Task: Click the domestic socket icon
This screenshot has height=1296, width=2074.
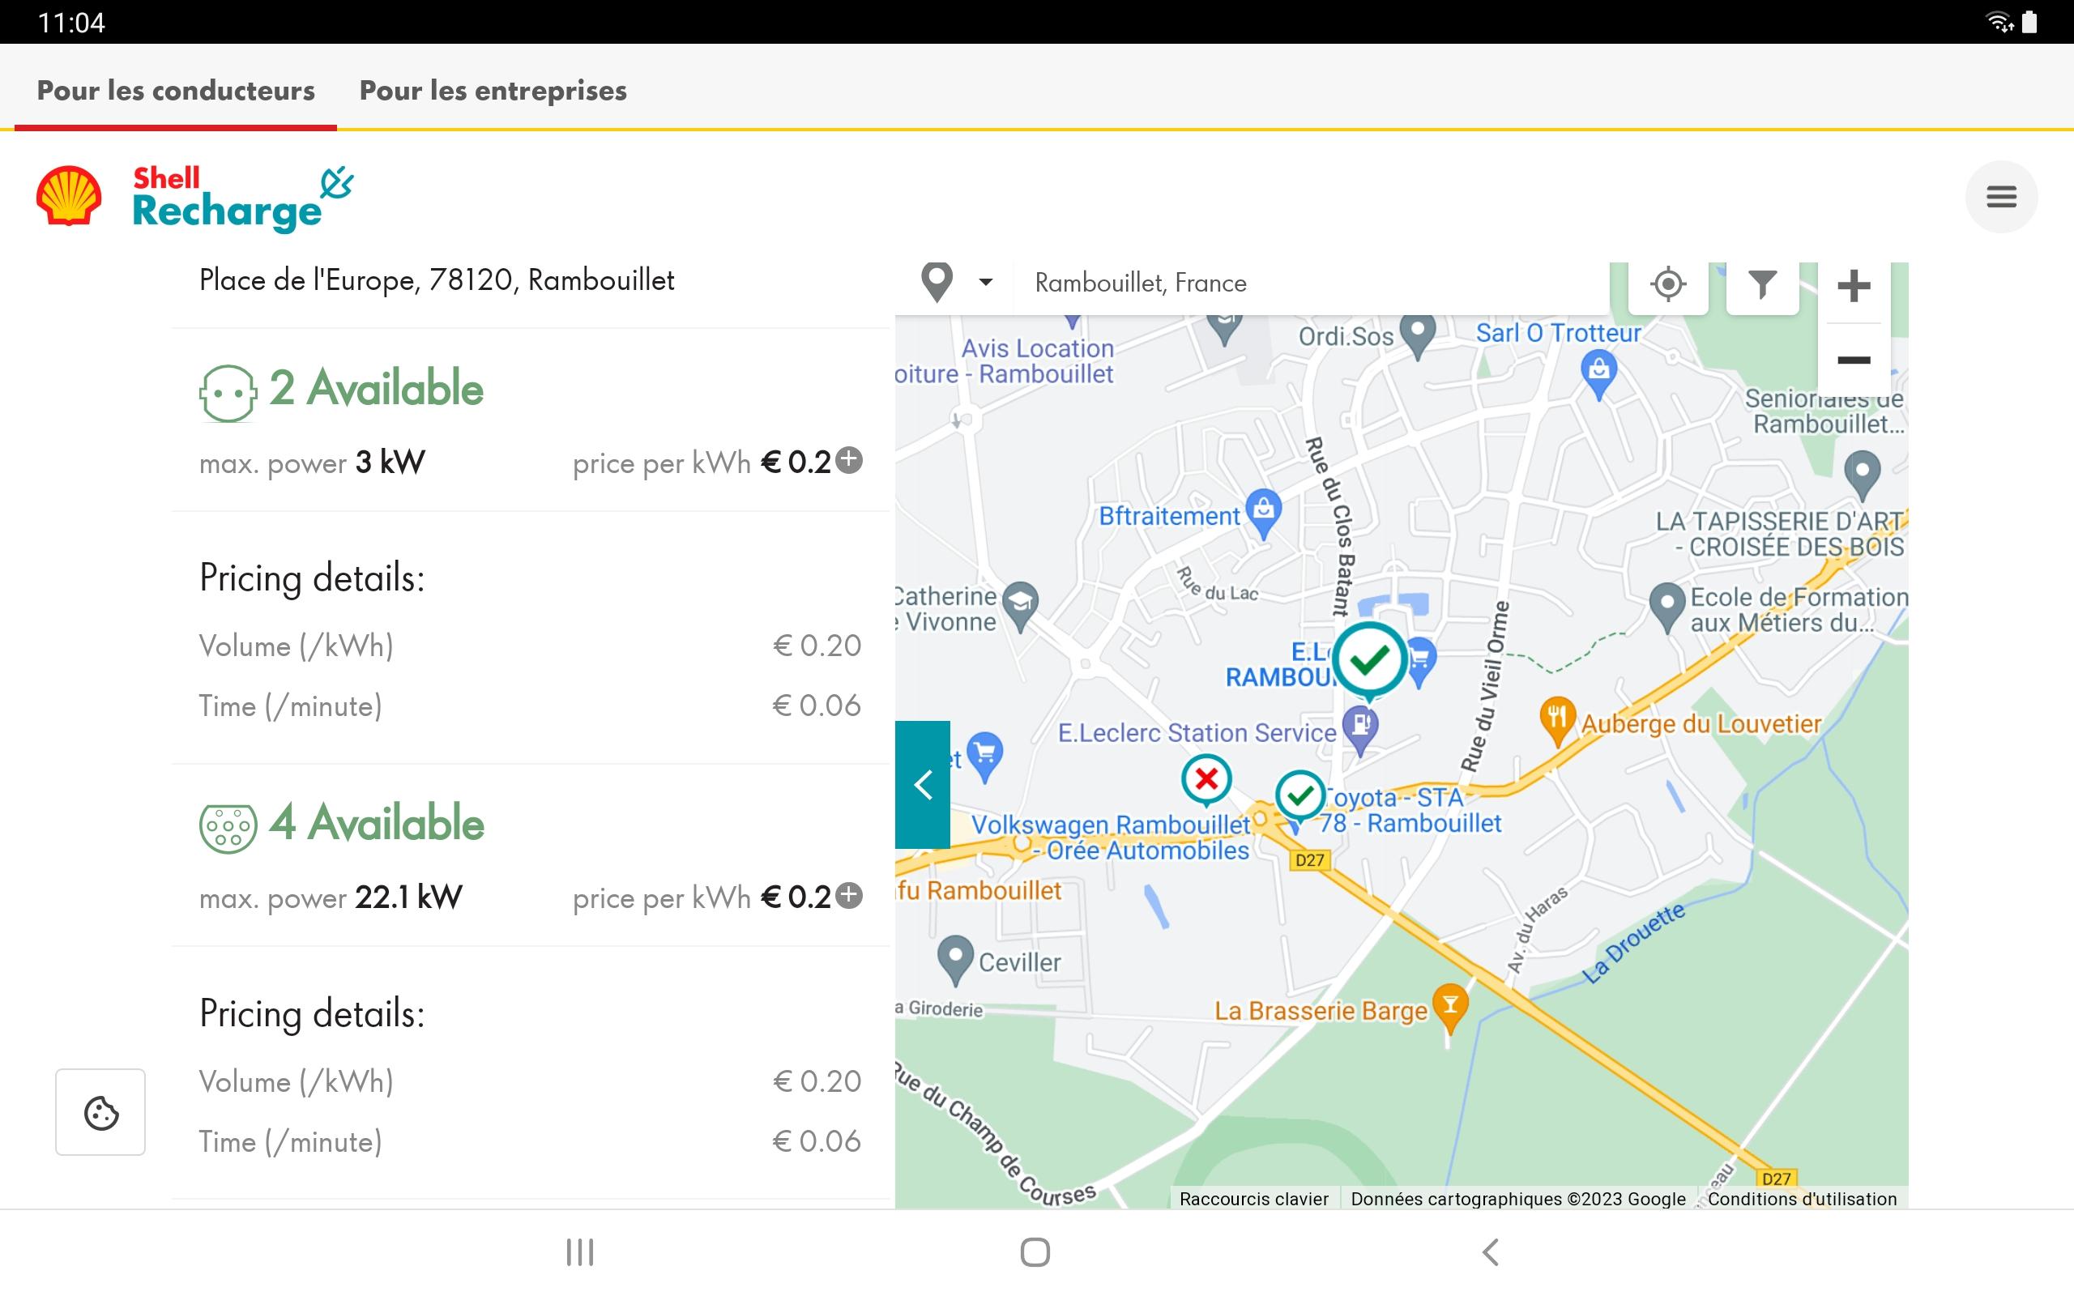Action: click(228, 393)
